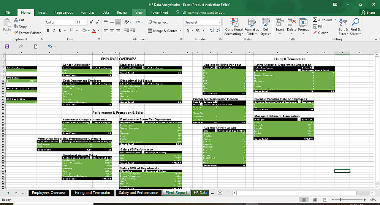Switch to the Power Pivot tab
380x205 pixels.
159,13
